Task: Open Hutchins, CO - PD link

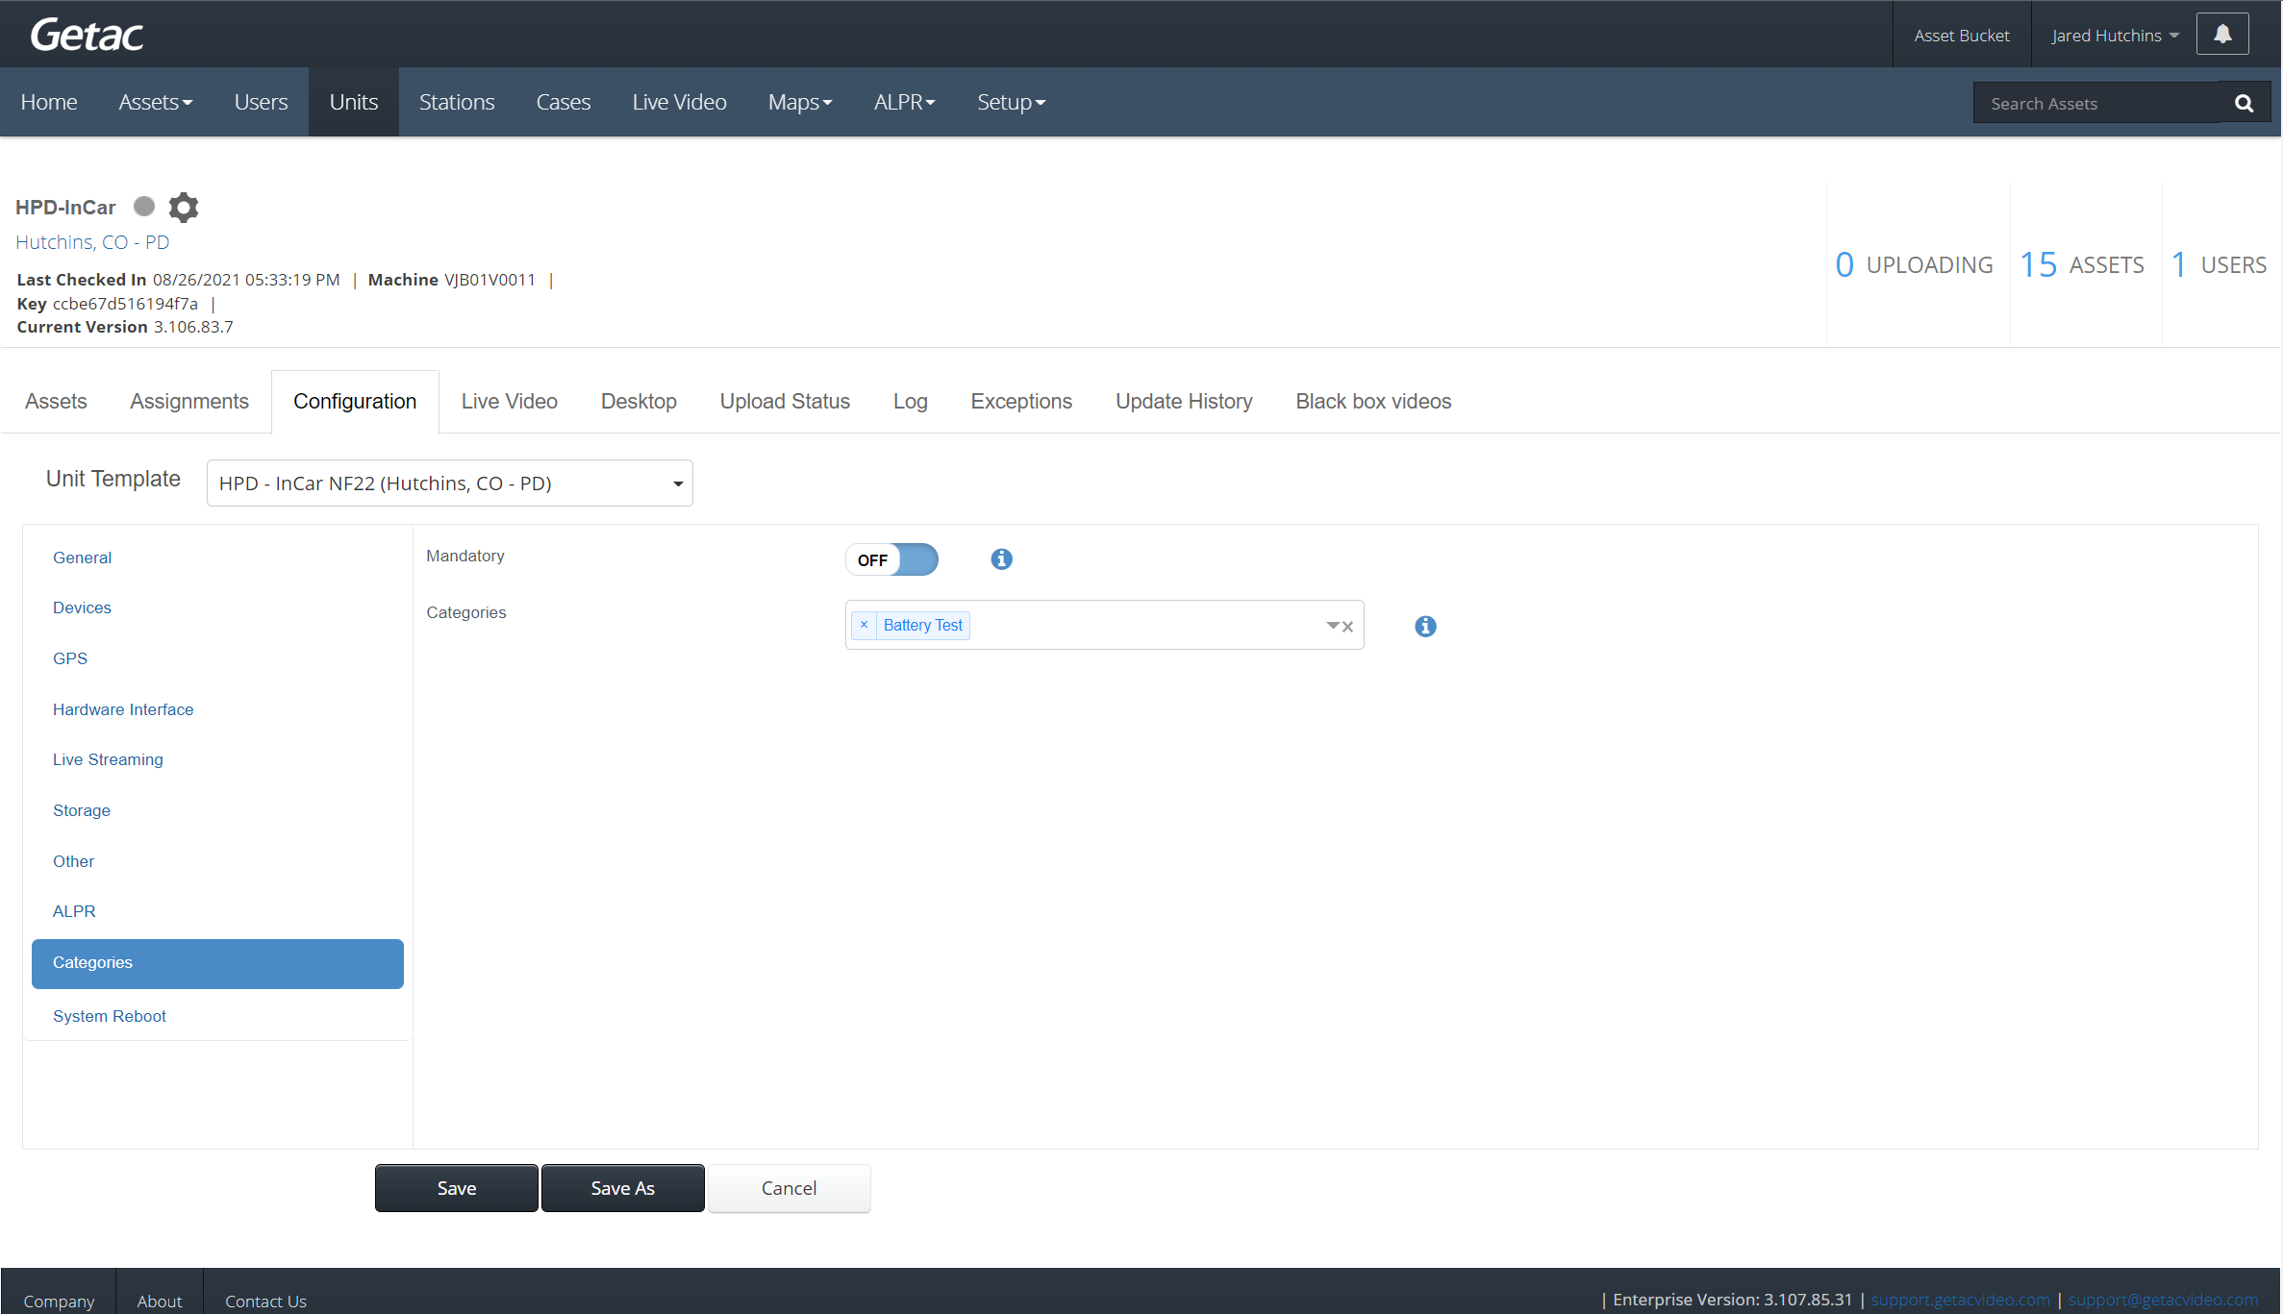Action: coord(92,242)
